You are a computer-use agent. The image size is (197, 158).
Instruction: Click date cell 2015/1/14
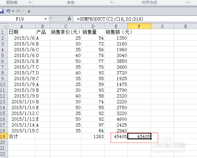coord(22,125)
